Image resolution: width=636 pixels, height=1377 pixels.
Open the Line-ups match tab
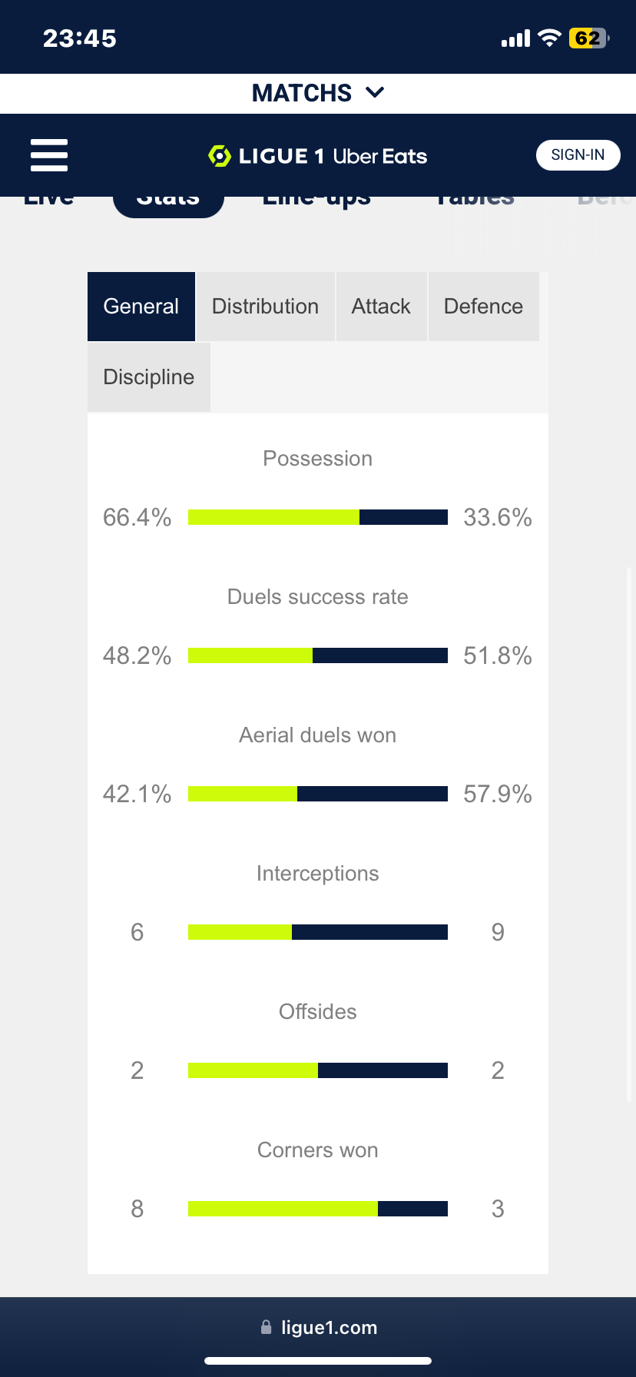(x=316, y=201)
